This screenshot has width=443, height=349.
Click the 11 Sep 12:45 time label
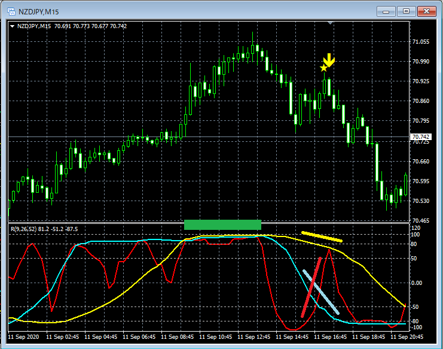coord(254,337)
